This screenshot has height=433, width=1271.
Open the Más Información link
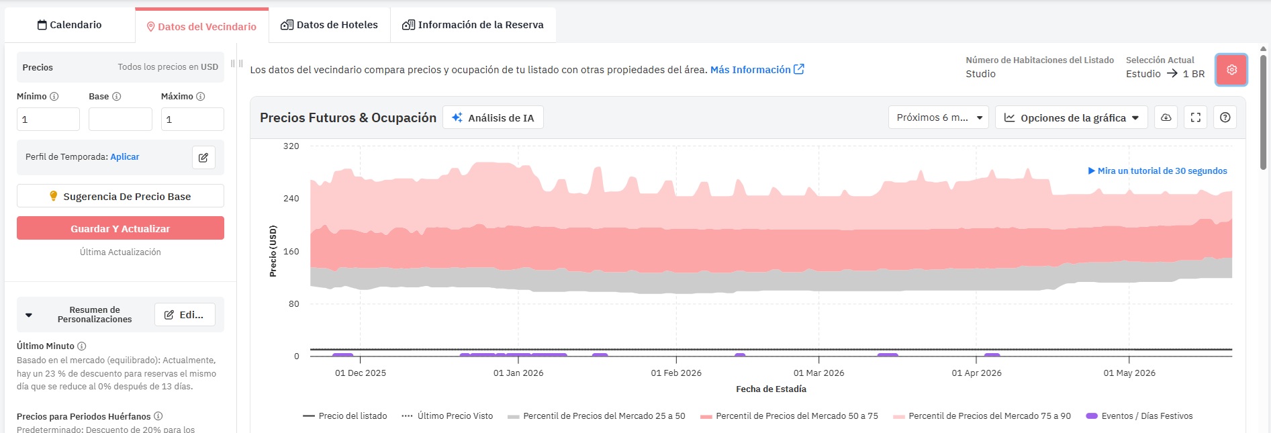click(757, 70)
